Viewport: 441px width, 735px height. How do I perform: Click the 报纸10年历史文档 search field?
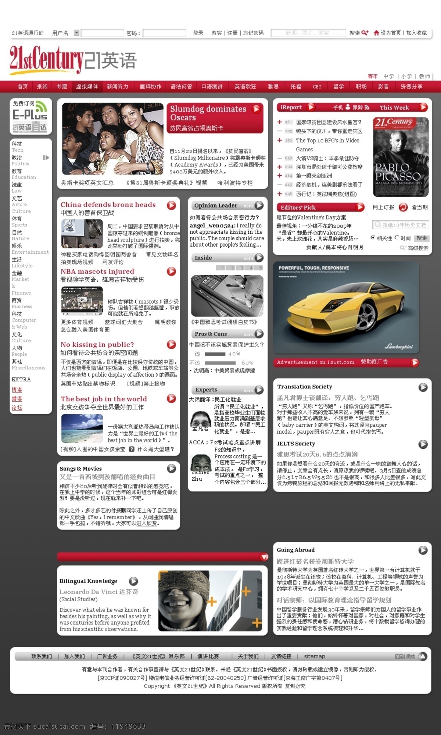pos(401,225)
